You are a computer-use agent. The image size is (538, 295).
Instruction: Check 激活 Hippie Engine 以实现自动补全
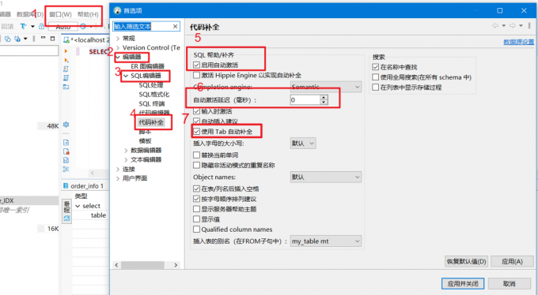(x=196, y=75)
